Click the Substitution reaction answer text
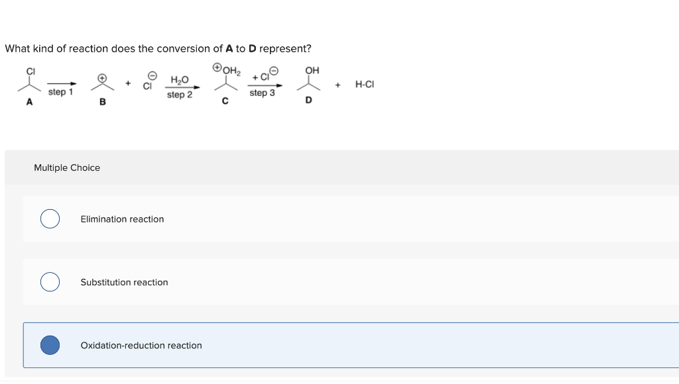The height and width of the screenshot is (384, 679). [124, 282]
